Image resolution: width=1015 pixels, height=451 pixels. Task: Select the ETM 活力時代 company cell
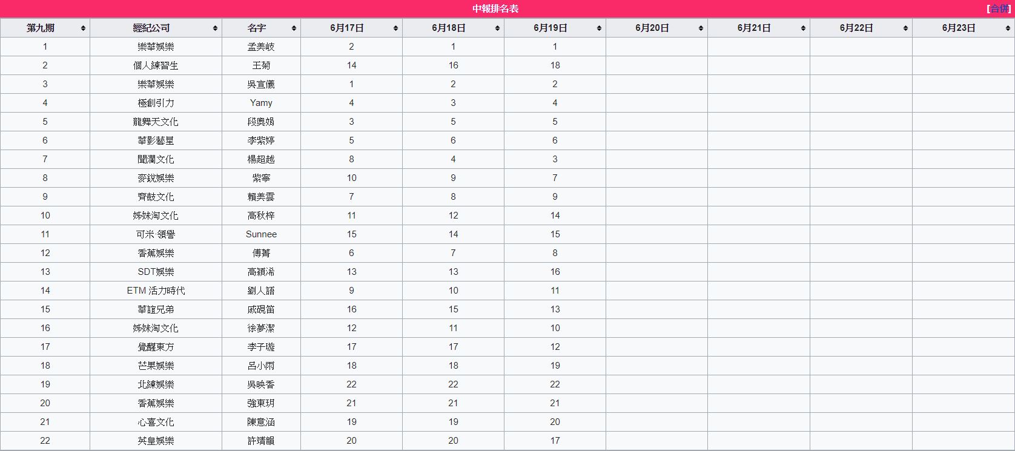(x=156, y=291)
